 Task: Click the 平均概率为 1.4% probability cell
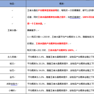(60, 57)
